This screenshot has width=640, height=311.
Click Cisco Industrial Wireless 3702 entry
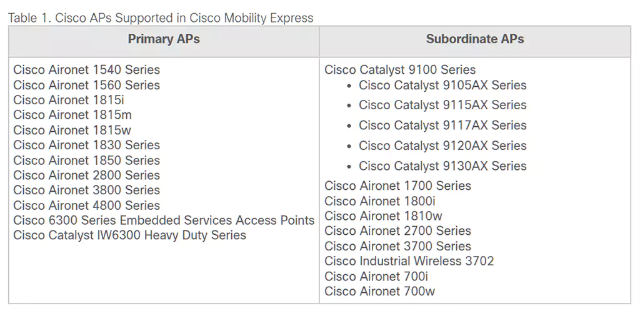pos(409,261)
